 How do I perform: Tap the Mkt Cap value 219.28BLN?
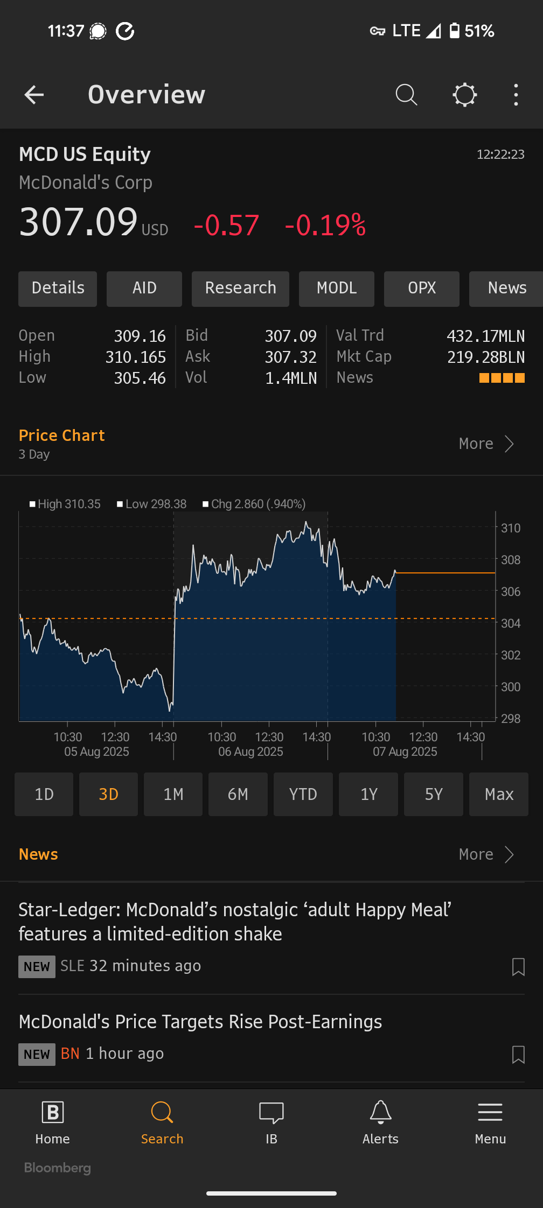(485, 357)
